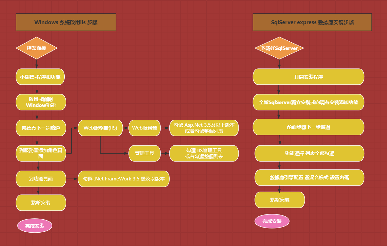Select the 'Windows 系統啟用iis 步驟' title box

point(66,22)
